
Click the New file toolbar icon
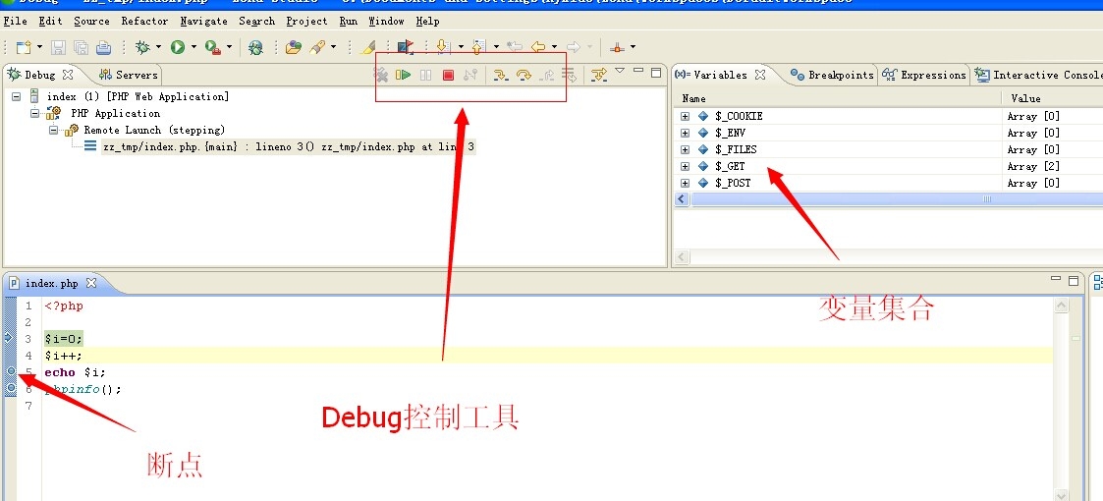pos(24,47)
